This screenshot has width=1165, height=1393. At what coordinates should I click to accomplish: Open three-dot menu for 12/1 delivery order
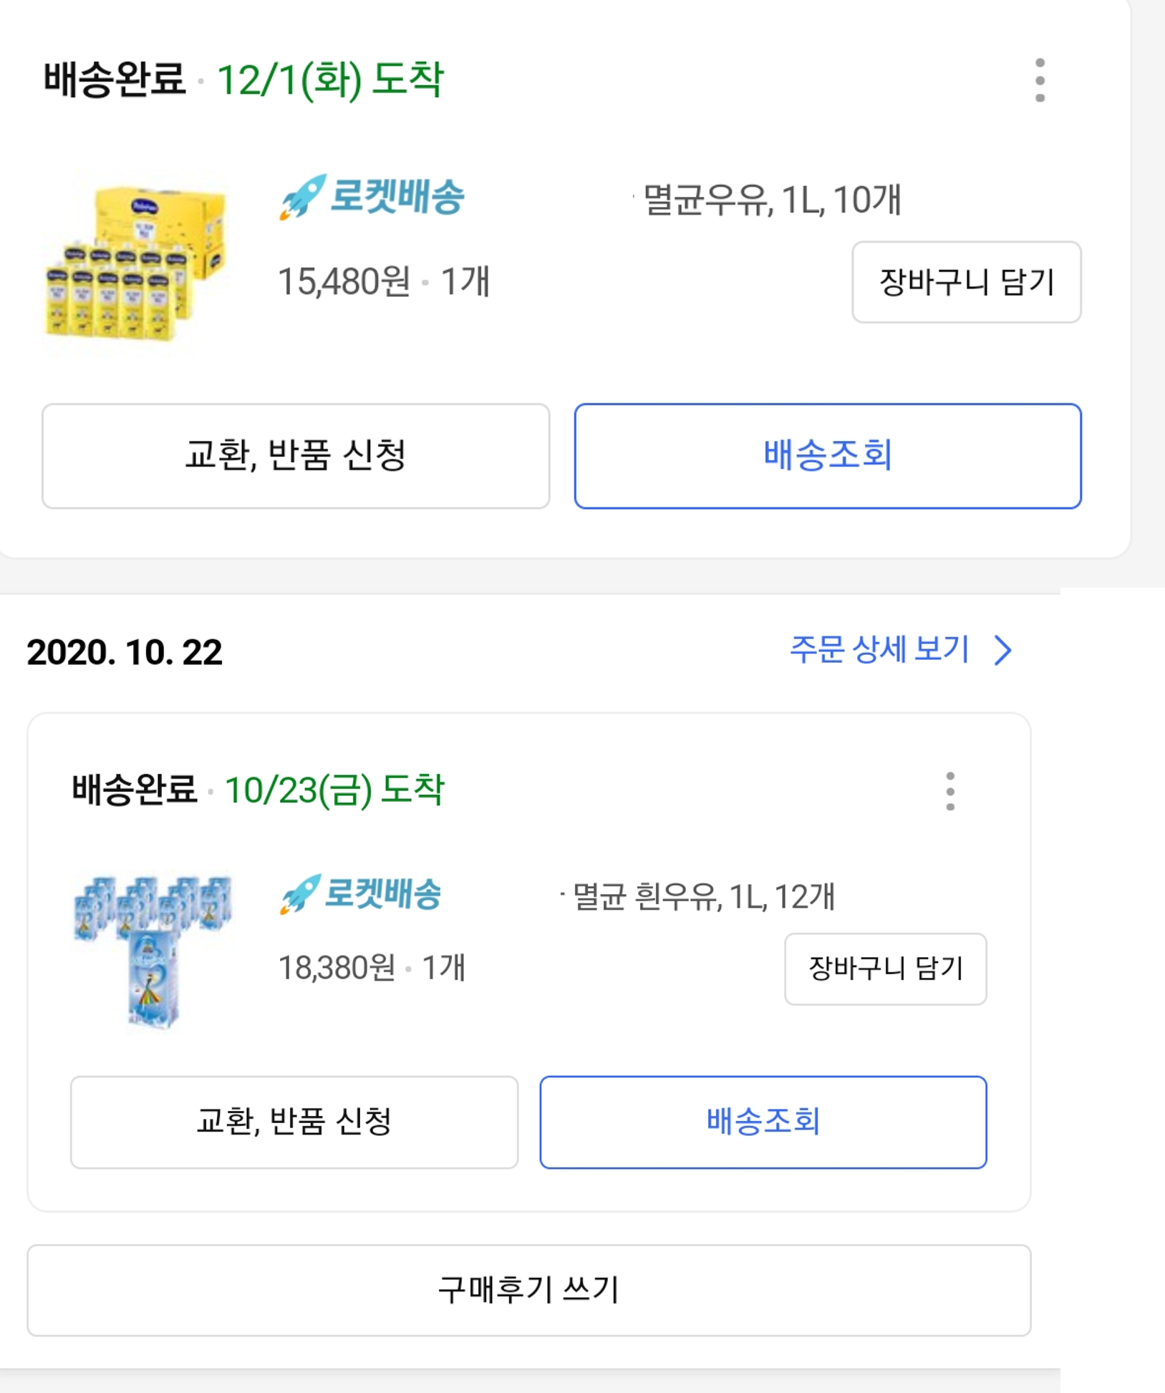click(1040, 80)
